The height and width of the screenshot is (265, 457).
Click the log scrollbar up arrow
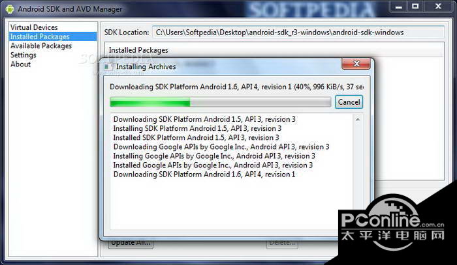coord(358,119)
